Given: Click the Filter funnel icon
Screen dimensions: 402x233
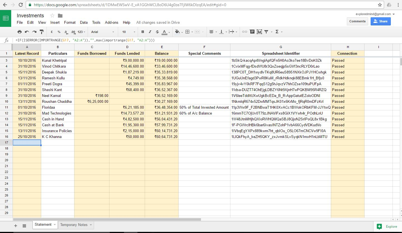Looking at the screenshot, I should 267,32.
